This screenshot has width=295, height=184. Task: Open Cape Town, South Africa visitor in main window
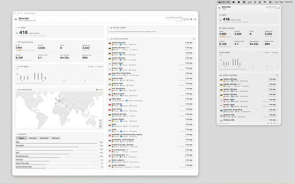(151, 74)
